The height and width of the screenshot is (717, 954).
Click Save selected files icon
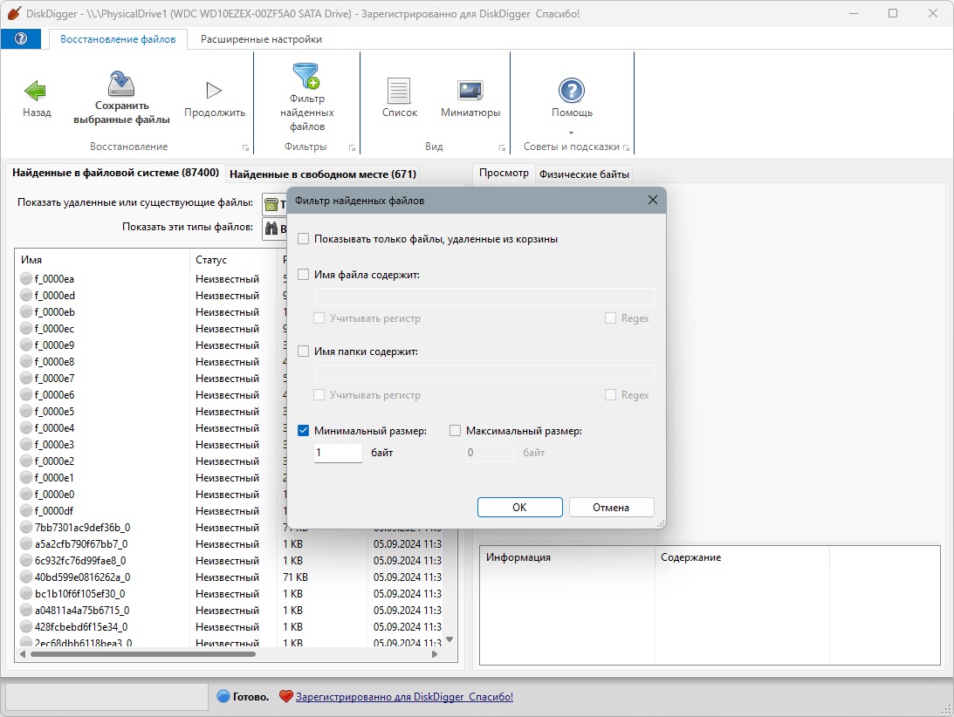point(121,85)
